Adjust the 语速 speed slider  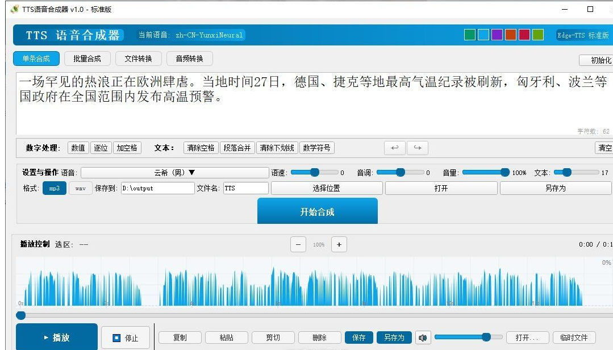point(315,173)
